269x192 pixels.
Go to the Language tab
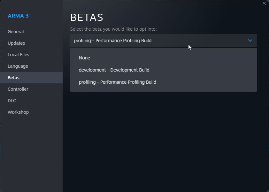(x=31, y=66)
